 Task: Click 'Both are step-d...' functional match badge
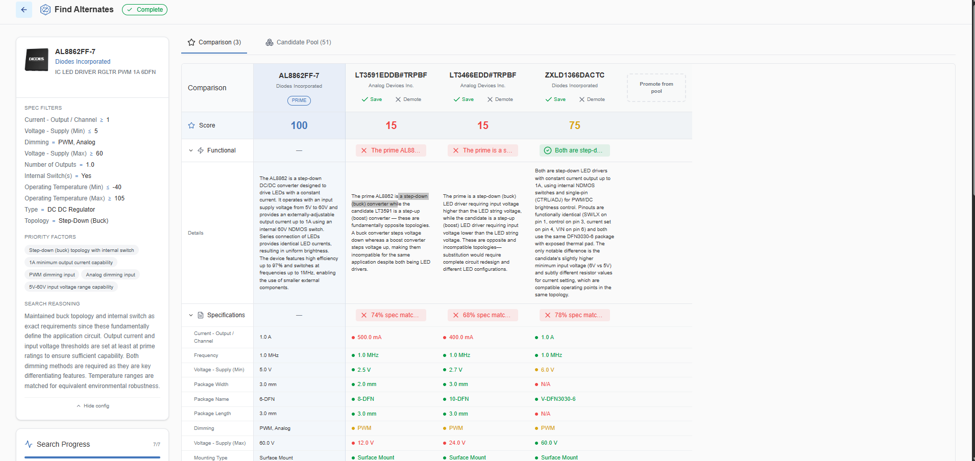[x=575, y=150]
